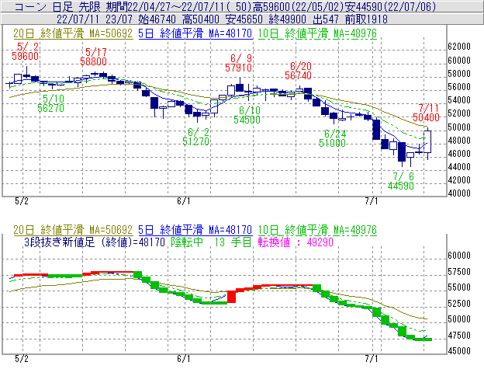The width and height of the screenshot is (484, 369).
Task: Select the 6/9 57910 high label
Action: coord(239,63)
